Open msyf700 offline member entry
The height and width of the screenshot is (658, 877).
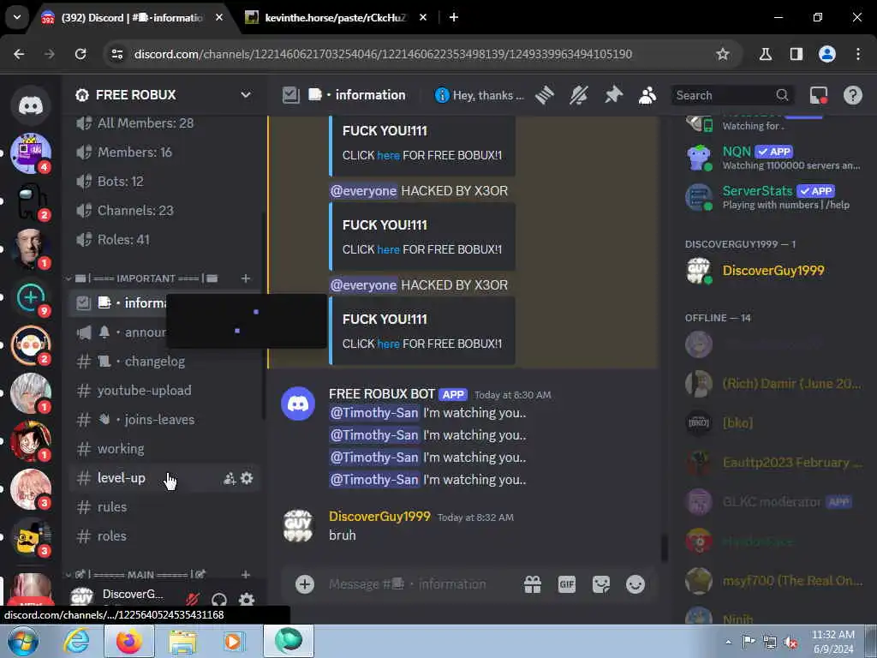click(773, 581)
